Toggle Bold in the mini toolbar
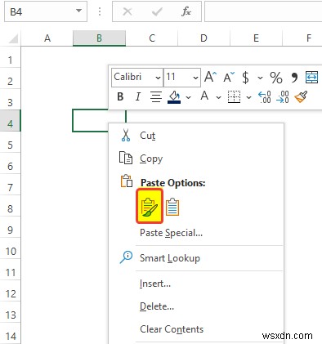322x344 pixels. pos(120,96)
